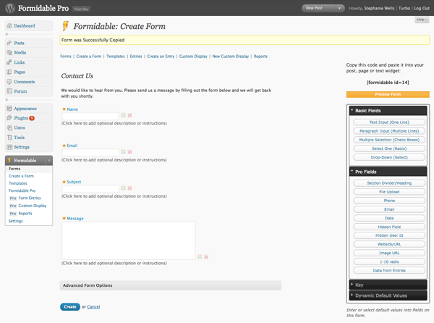
Task: Toggle required star on Message field
Action: pyautogui.click(x=64, y=218)
